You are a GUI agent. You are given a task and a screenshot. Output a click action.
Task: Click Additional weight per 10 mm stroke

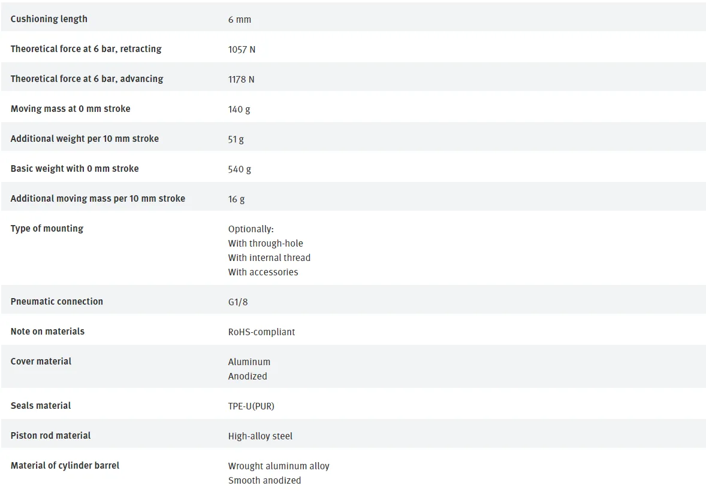[84, 138]
